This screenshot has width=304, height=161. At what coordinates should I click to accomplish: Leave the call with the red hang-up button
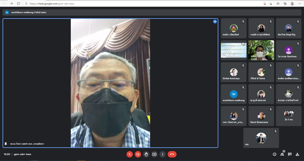click(x=172, y=154)
